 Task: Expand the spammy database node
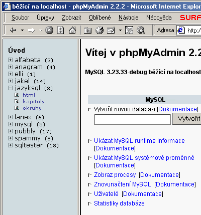[x=10, y=138]
